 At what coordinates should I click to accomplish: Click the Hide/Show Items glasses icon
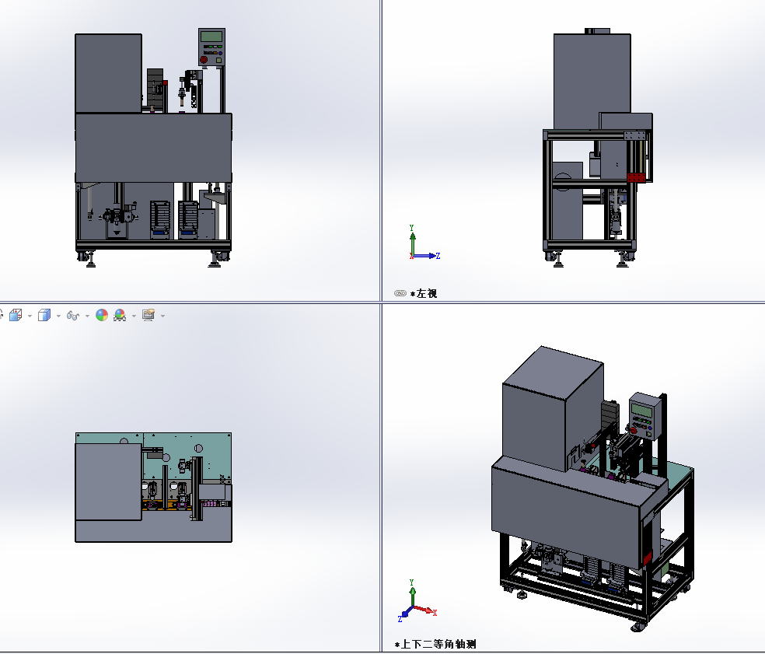tap(73, 316)
